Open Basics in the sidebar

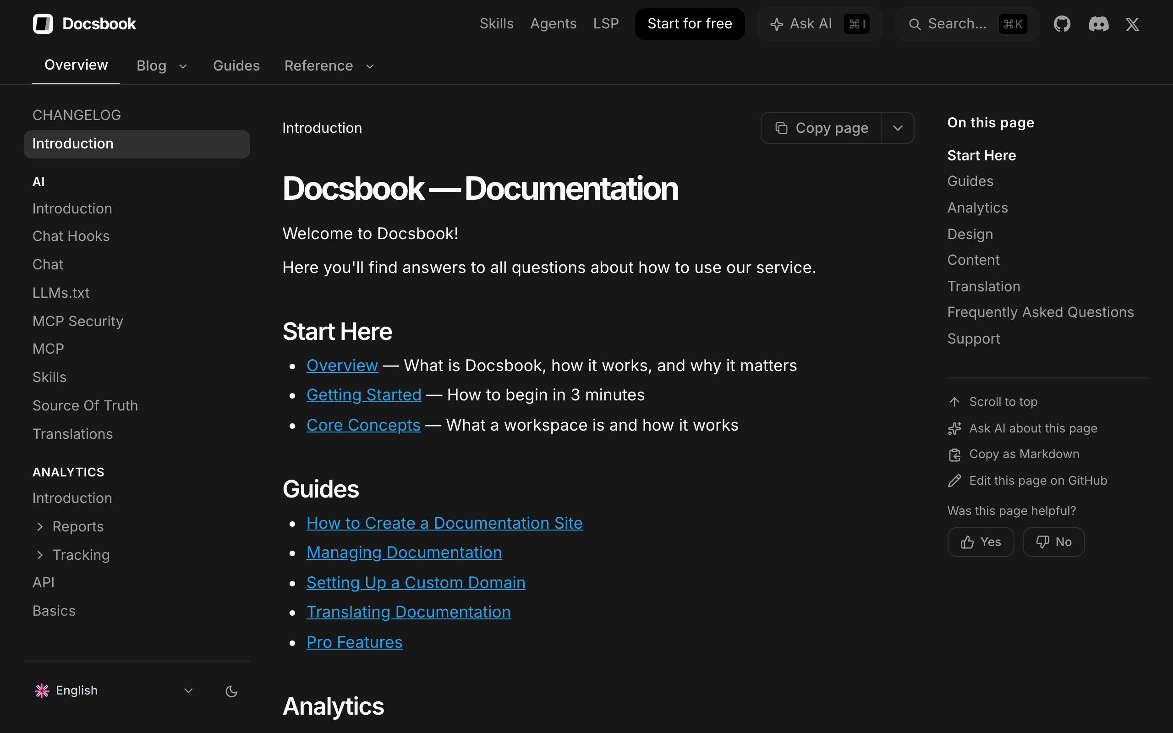54,611
